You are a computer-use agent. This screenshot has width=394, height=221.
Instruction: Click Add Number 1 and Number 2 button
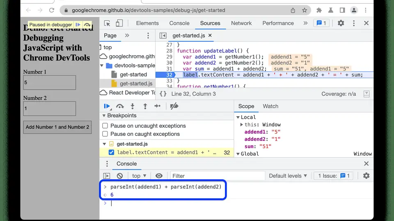point(57,127)
